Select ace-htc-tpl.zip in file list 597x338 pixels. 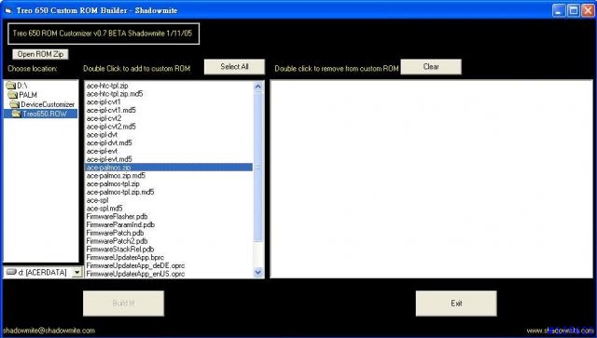107,86
